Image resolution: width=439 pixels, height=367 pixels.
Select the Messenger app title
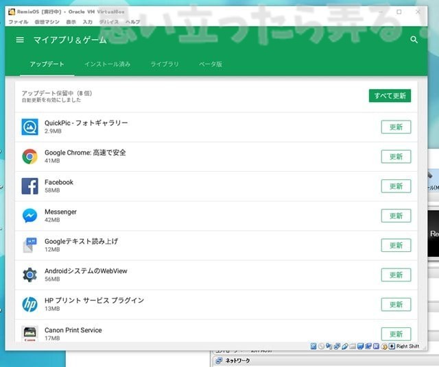[x=60, y=212]
